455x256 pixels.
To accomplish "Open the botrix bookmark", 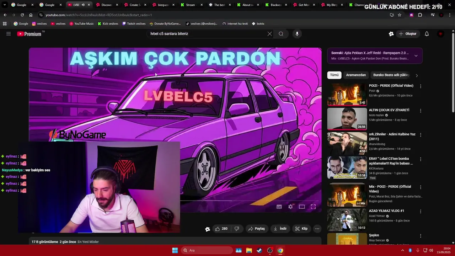I will coord(258,24).
